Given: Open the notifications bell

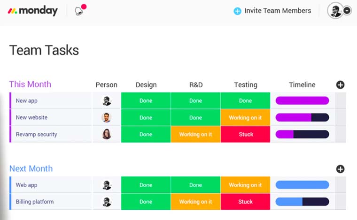Looking at the screenshot, I should [79, 11].
